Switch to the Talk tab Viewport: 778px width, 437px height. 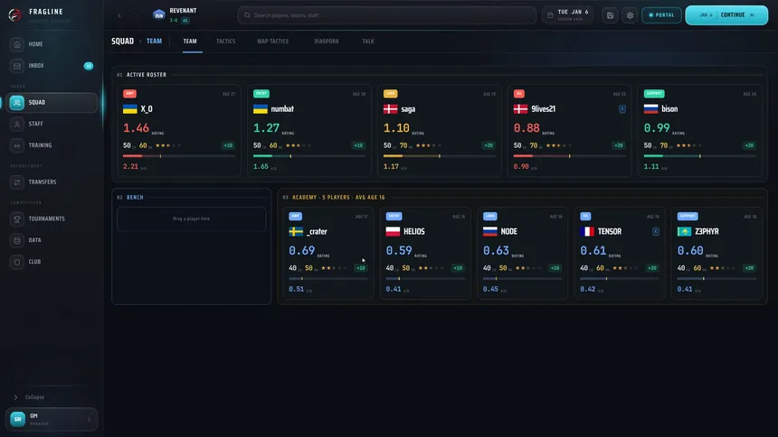[368, 42]
